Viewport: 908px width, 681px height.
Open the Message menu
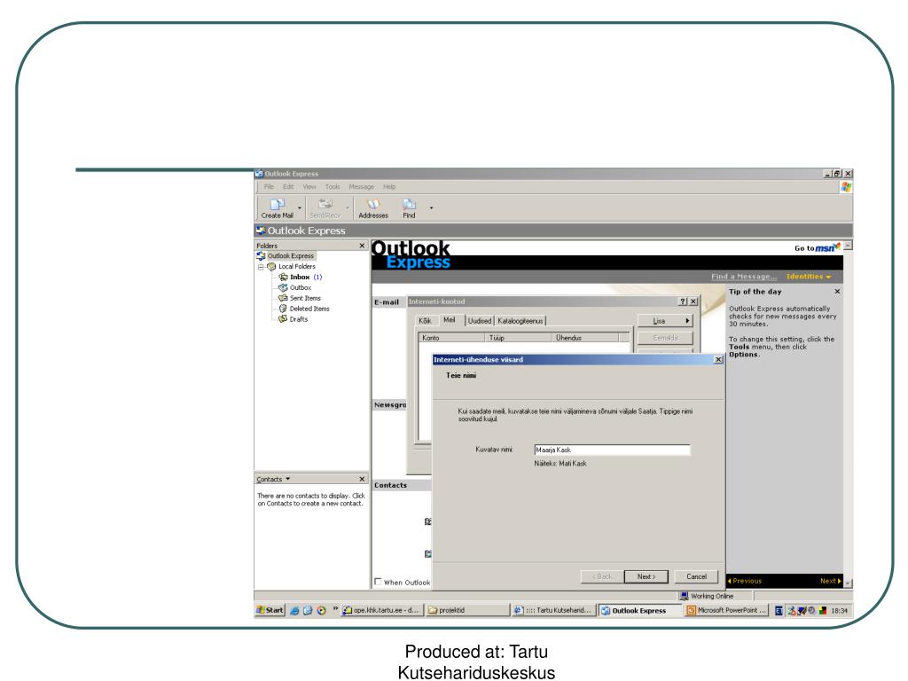tap(362, 186)
